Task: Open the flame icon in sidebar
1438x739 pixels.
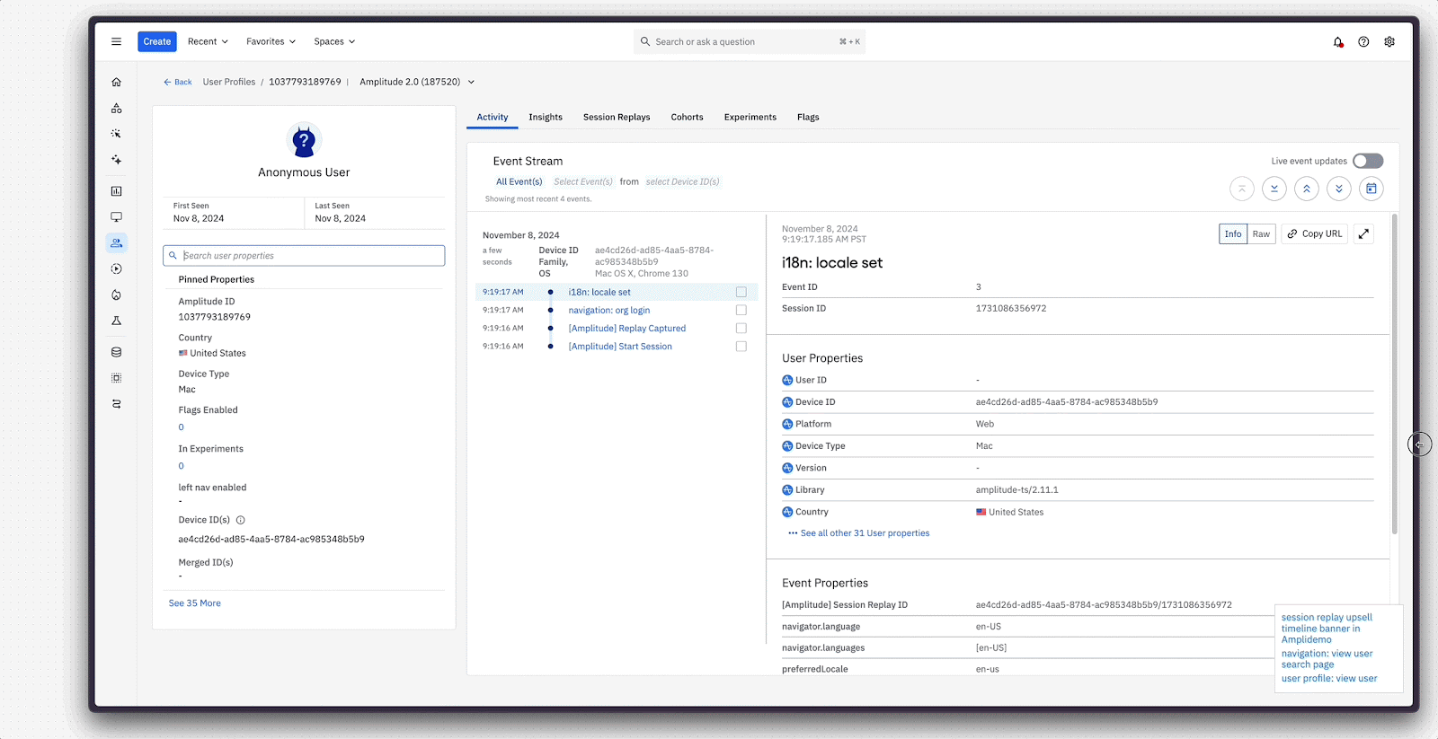Action: (x=116, y=295)
